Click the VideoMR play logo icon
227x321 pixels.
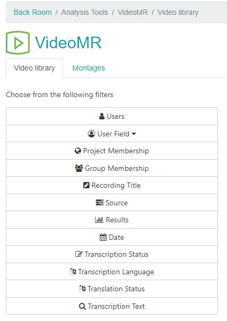coord(18,42)
